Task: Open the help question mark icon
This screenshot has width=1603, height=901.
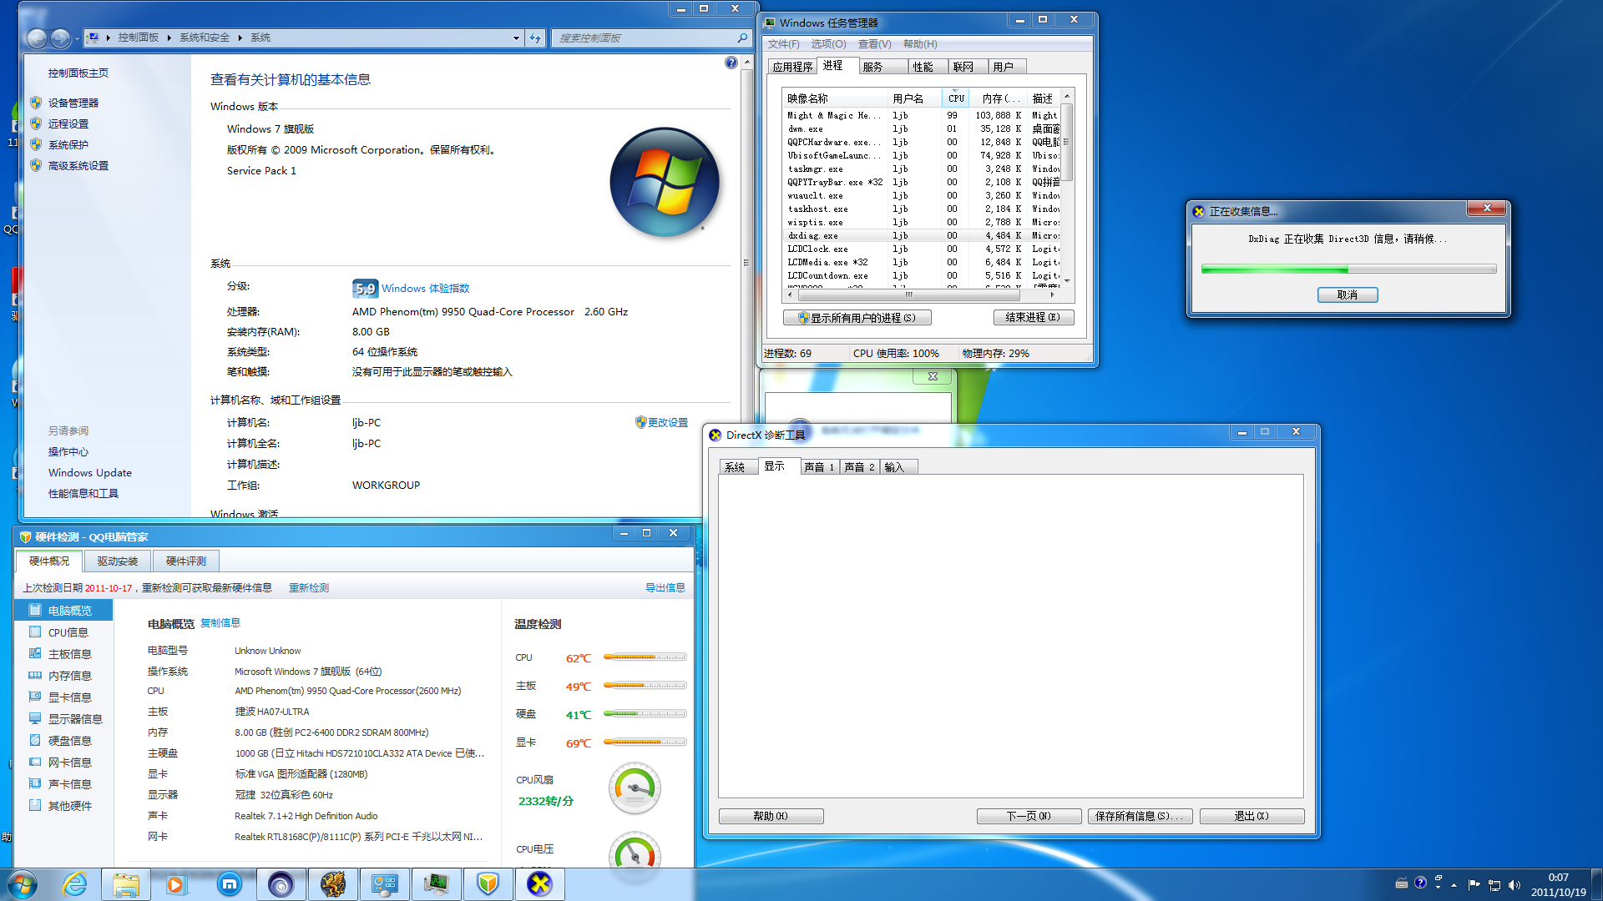Action: click(x=731, y=63)
